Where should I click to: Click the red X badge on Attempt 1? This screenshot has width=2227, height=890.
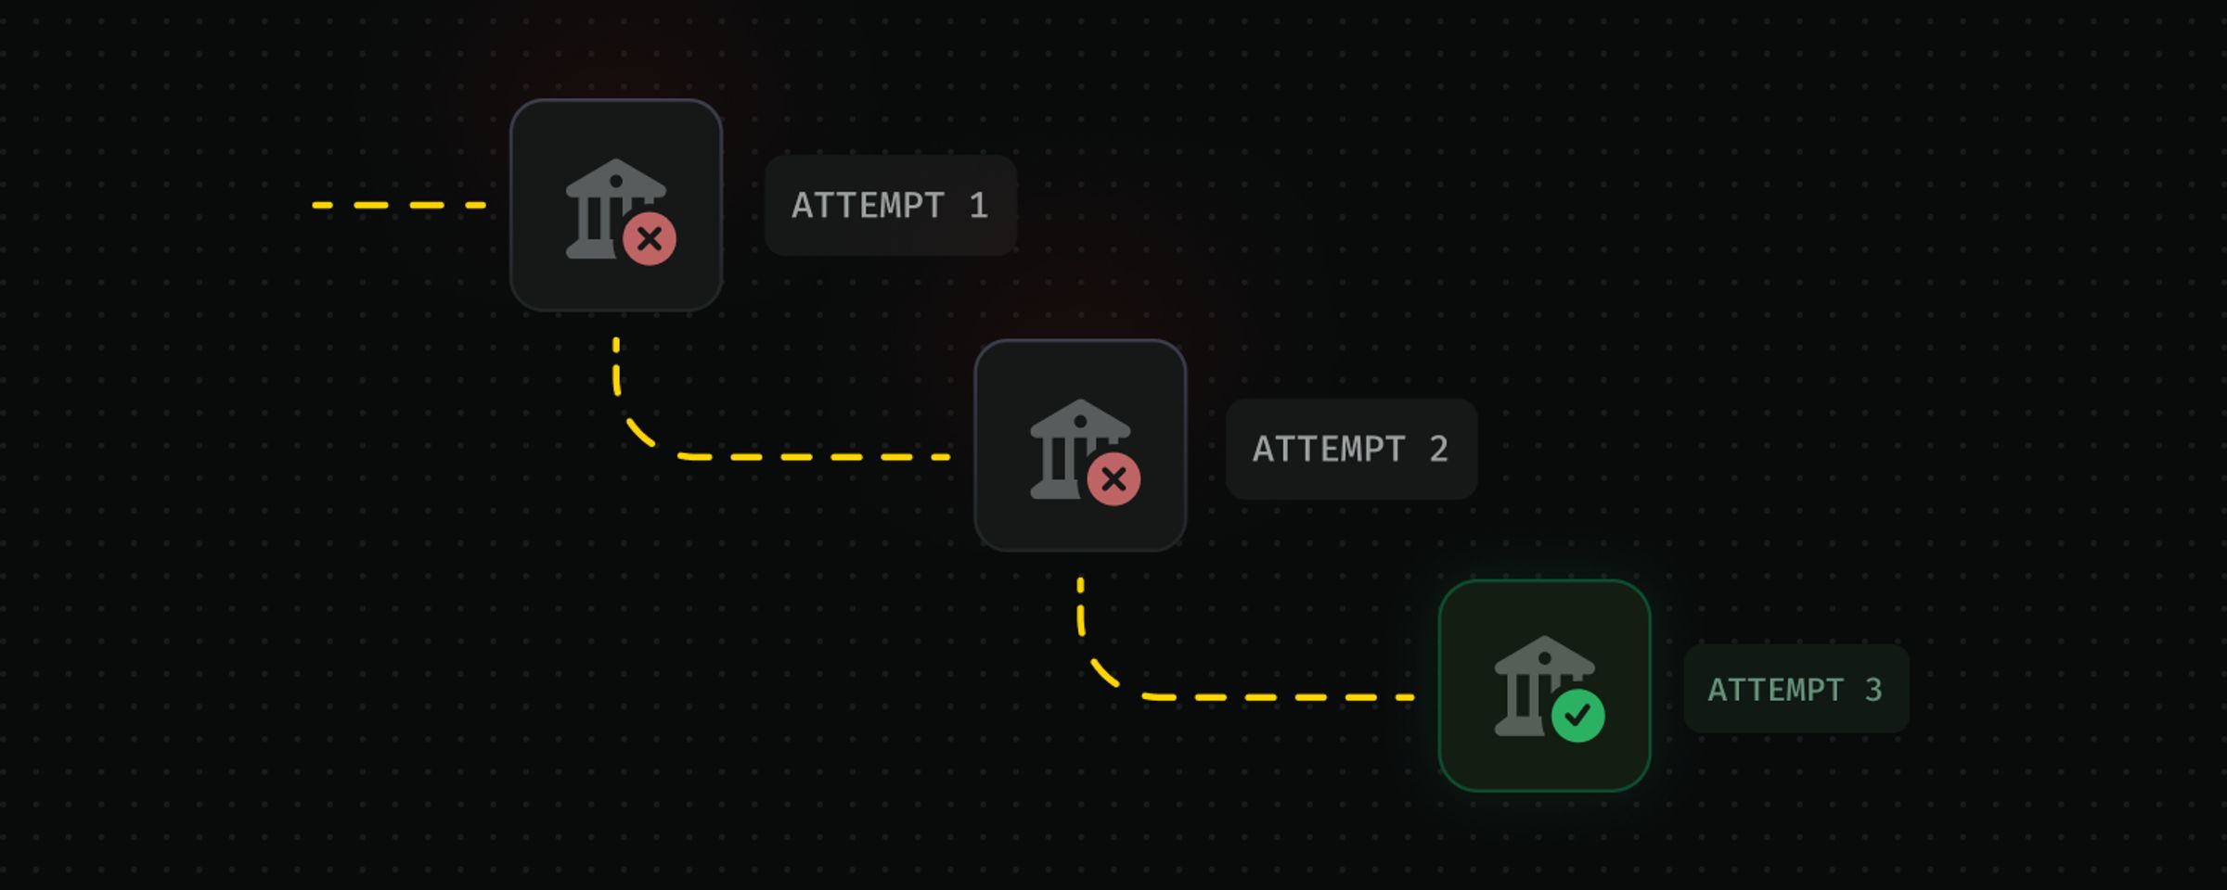point(650,239)
